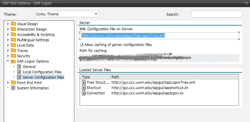Collapse the SAP Logon Options node

(8, 61)
